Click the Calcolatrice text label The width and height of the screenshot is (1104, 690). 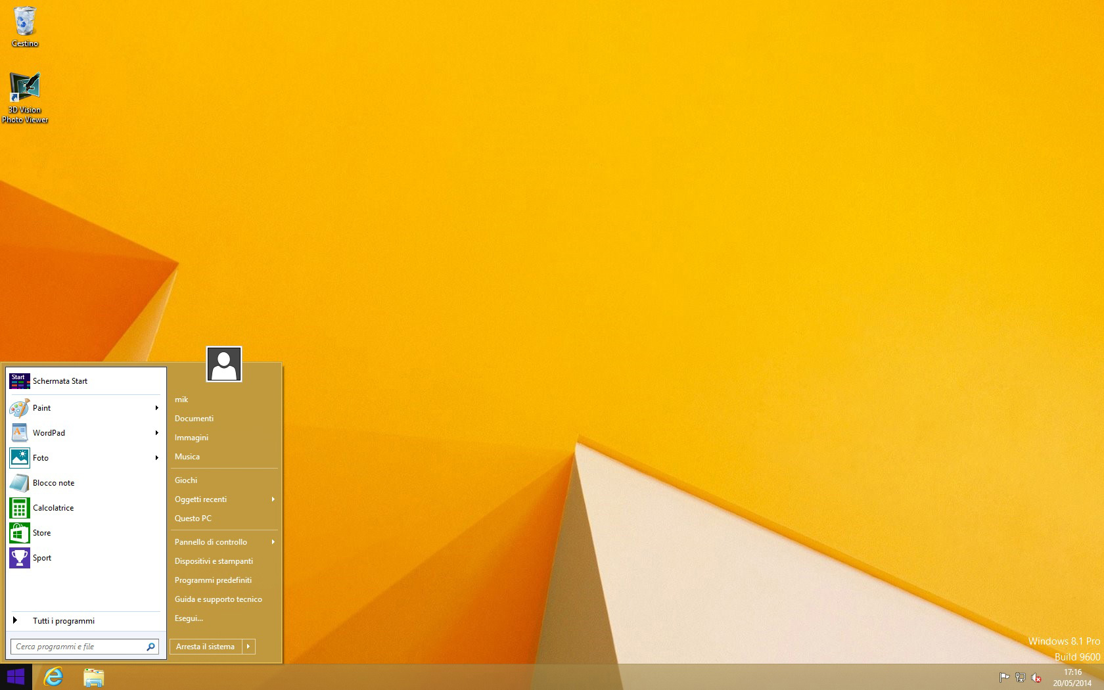[53, 508]
